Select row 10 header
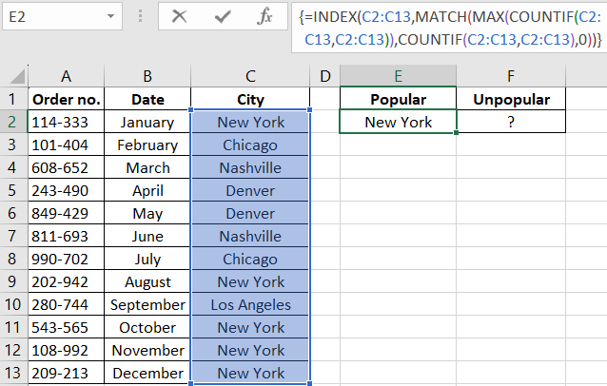This screenshot has width=607, height=386. pyautogui.click(x=14, y=304)
